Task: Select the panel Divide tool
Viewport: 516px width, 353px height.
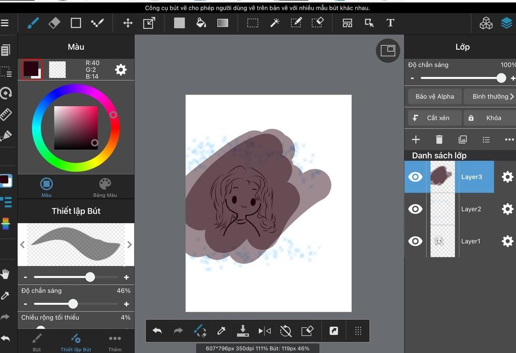Action: click(348, 23)
